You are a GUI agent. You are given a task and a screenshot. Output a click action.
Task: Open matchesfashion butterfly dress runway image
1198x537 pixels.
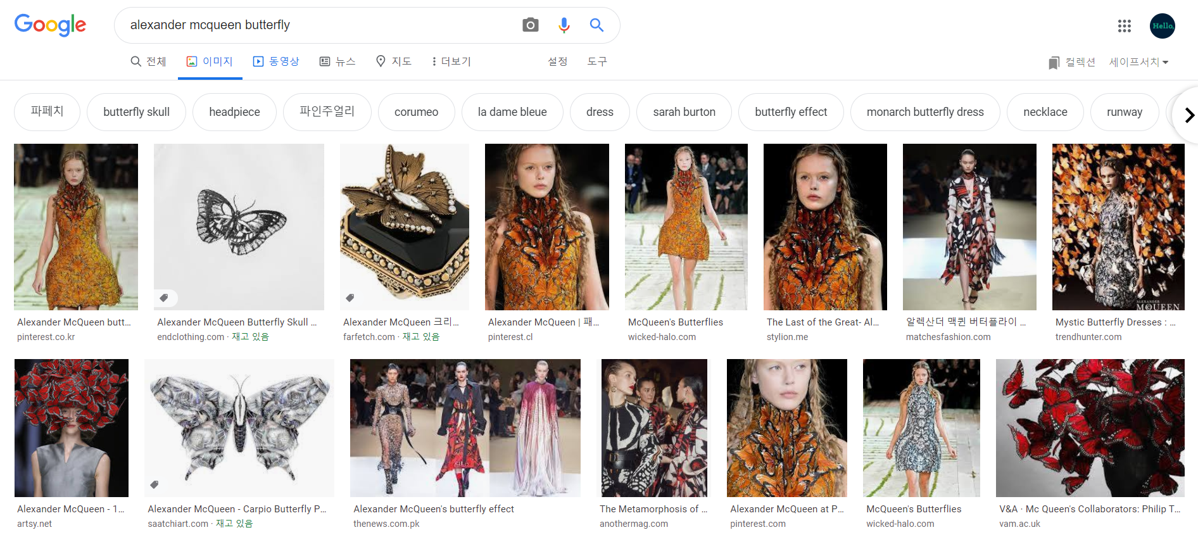click(969, 227)
